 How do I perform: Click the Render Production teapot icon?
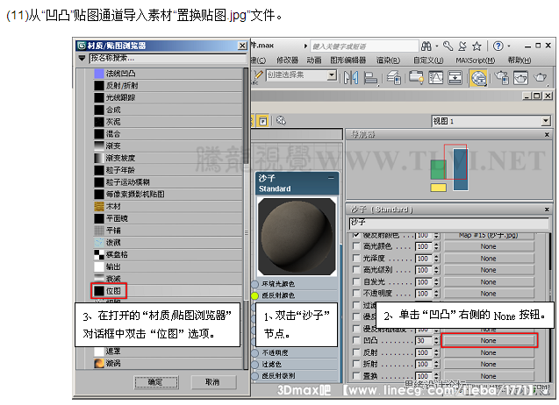tap(540, 77)
